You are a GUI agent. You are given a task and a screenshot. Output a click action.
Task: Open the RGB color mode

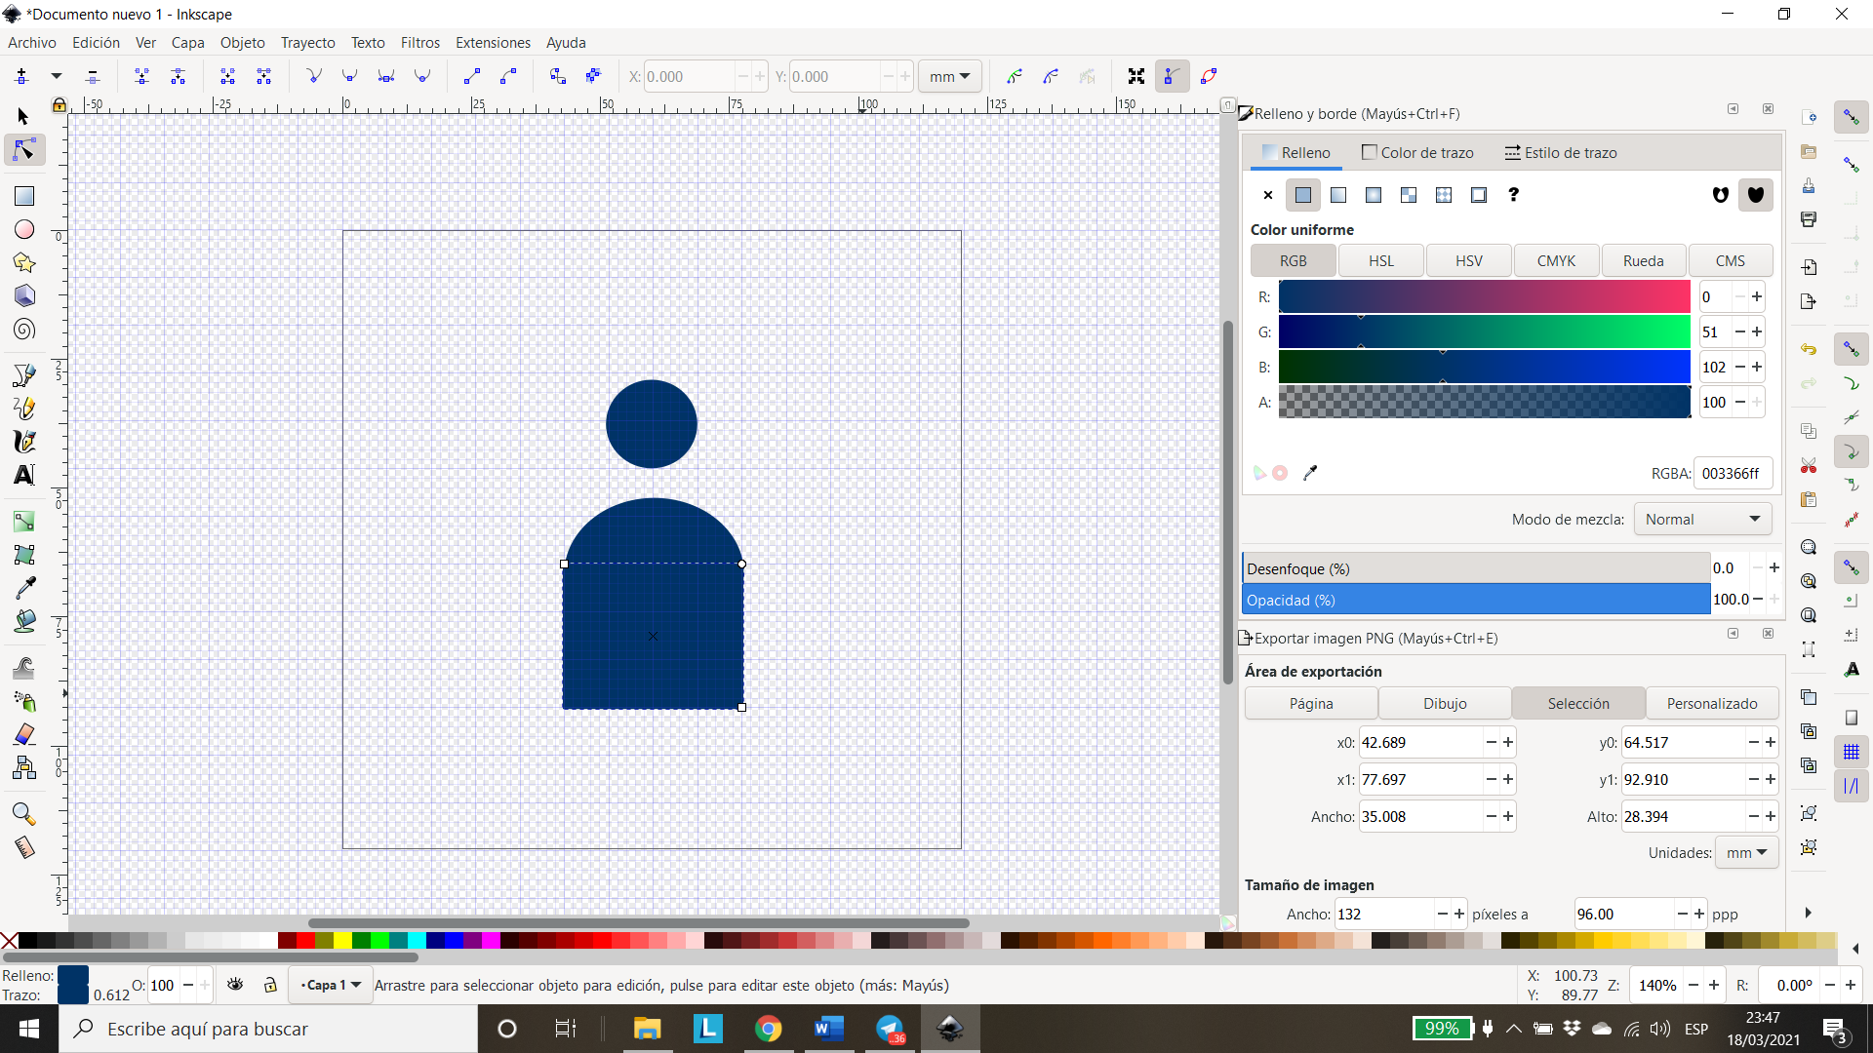[x=1293, y=259]
